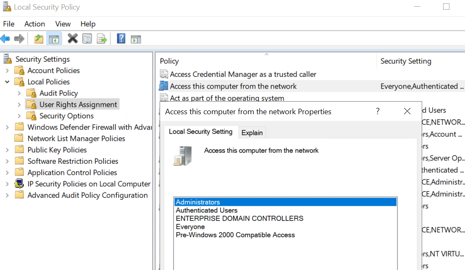Open the Help menu
The image size is (465, 270).
click(x=88, y=24)
